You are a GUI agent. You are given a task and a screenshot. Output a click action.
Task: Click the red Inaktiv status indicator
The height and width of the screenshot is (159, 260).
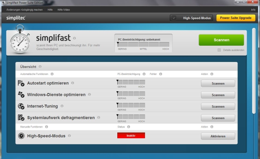pos(131,135)
